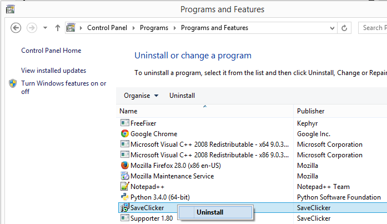Click the Uninstall toolbar button
Viewport: 387px width, 224px height.
182,96
